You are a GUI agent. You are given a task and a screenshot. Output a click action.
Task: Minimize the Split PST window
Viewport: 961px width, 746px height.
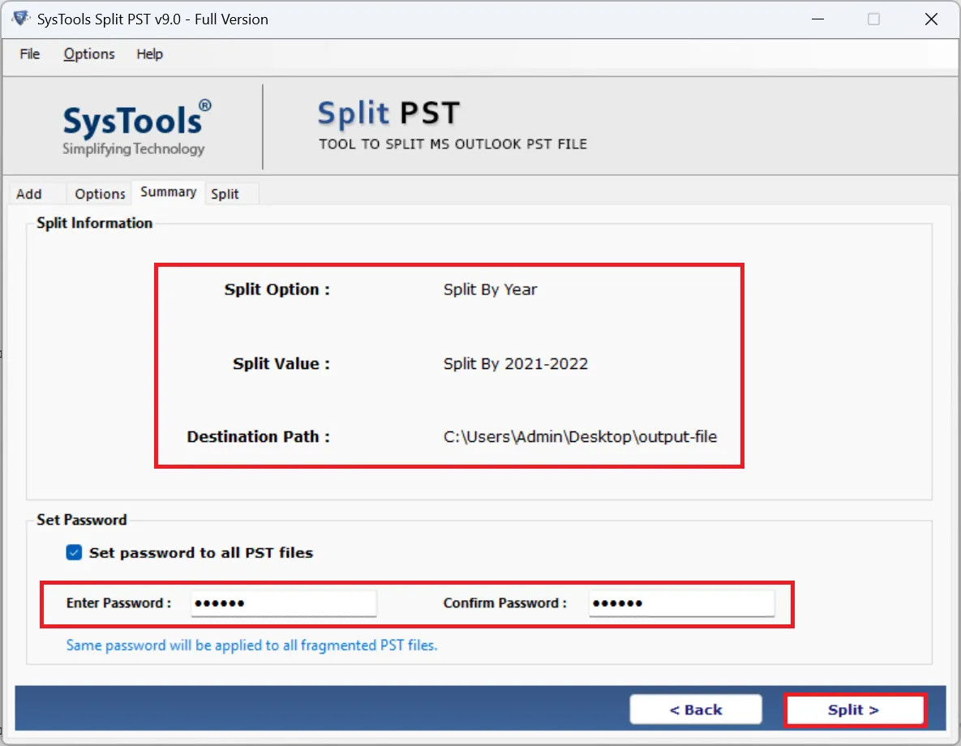point(817,19)
